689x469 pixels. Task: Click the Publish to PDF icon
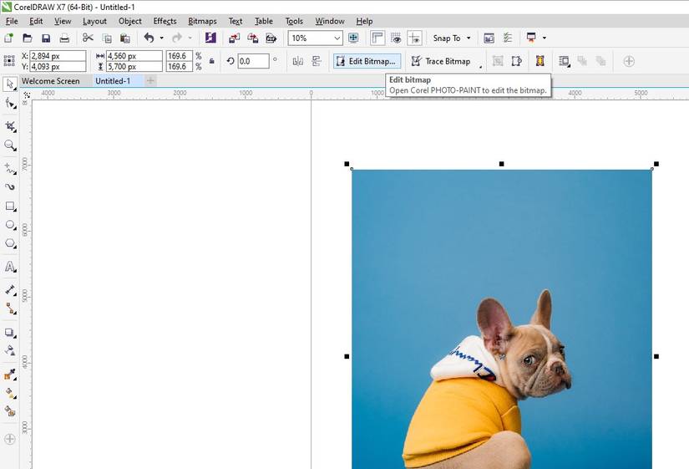pyautogui.click(x=271, y=38)
